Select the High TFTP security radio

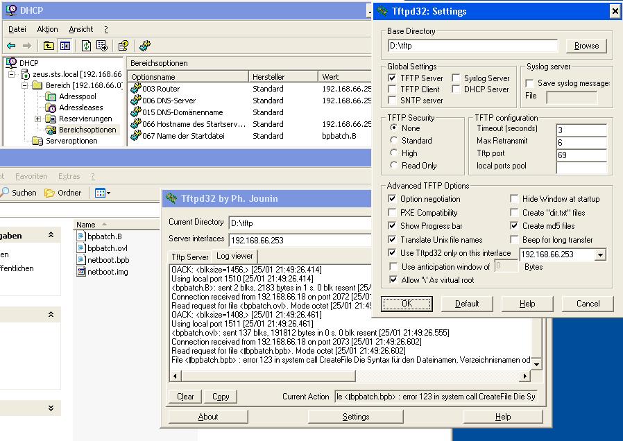[394, 153]
